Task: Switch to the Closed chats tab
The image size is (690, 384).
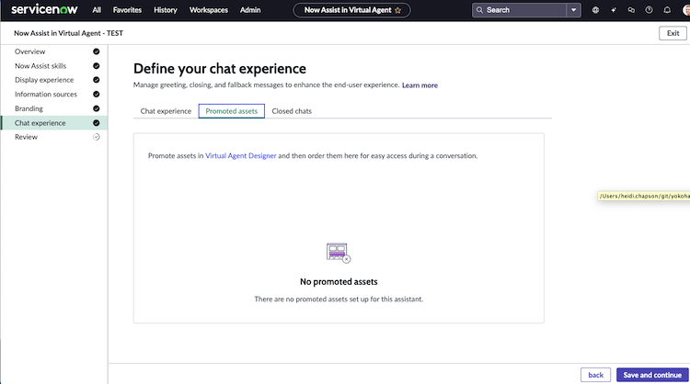Action: click(292, 111)
